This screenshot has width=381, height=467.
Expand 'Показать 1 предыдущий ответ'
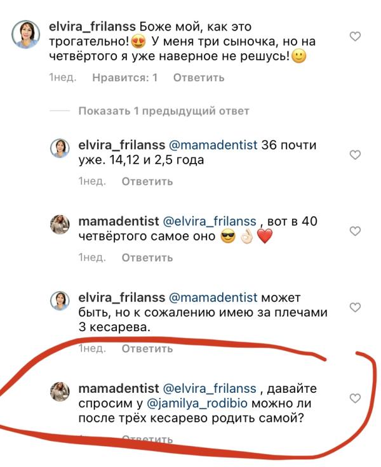tap(163, 111)
